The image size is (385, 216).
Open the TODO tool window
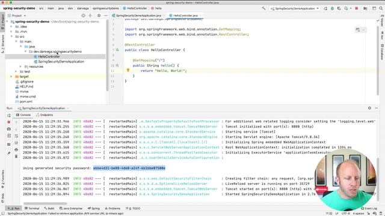(x=133, y=208)
